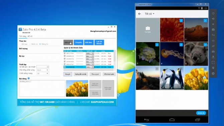The image size is (224, 126).
Task: Uncheck the red flower photo checkbox
Action: tap(181, 21)
